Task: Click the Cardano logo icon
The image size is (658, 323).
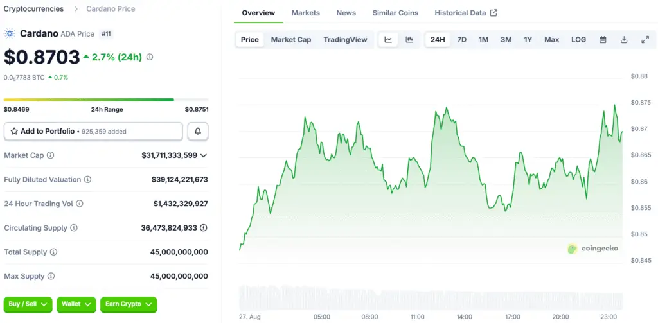Action: coord(10,33)
